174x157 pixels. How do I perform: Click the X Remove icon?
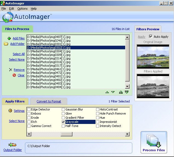click(10, 70)
